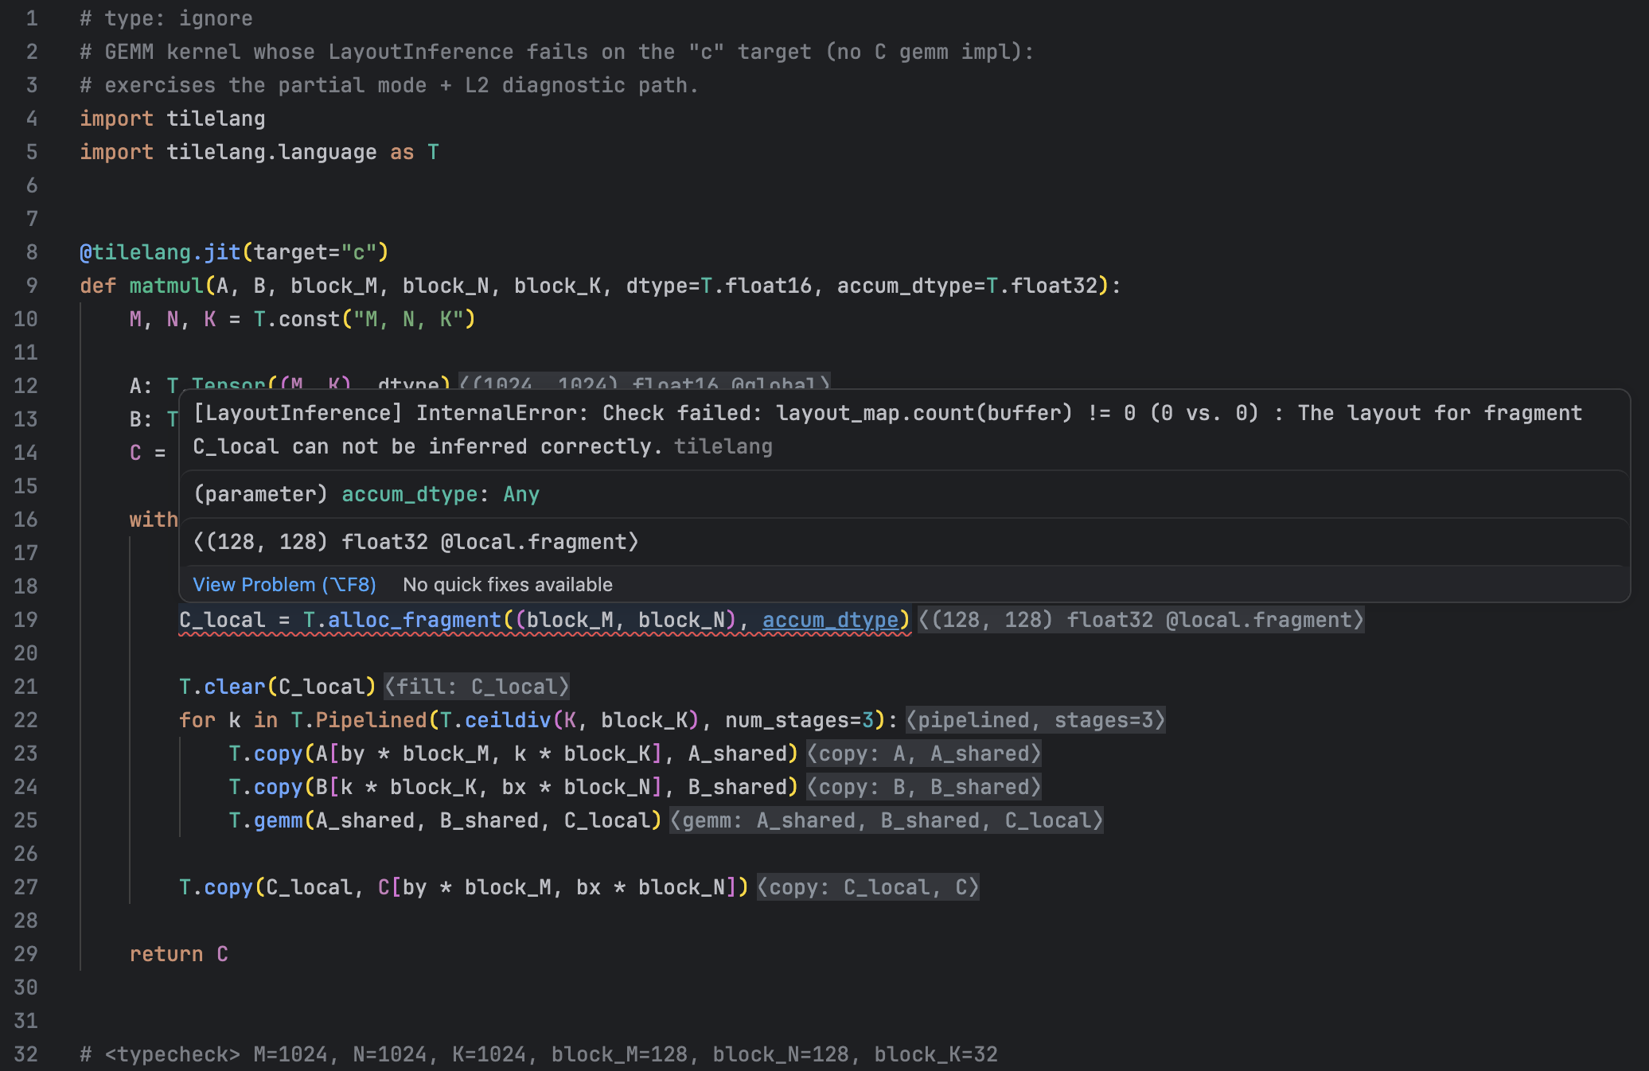Click '(parameter) accum_dtype: Any' in popup
The image size is (1649, 1071).
tap(366, 494)
